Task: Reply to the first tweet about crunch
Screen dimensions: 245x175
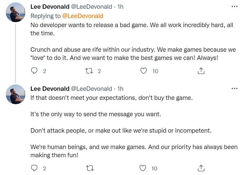Action: pos(34,71)
